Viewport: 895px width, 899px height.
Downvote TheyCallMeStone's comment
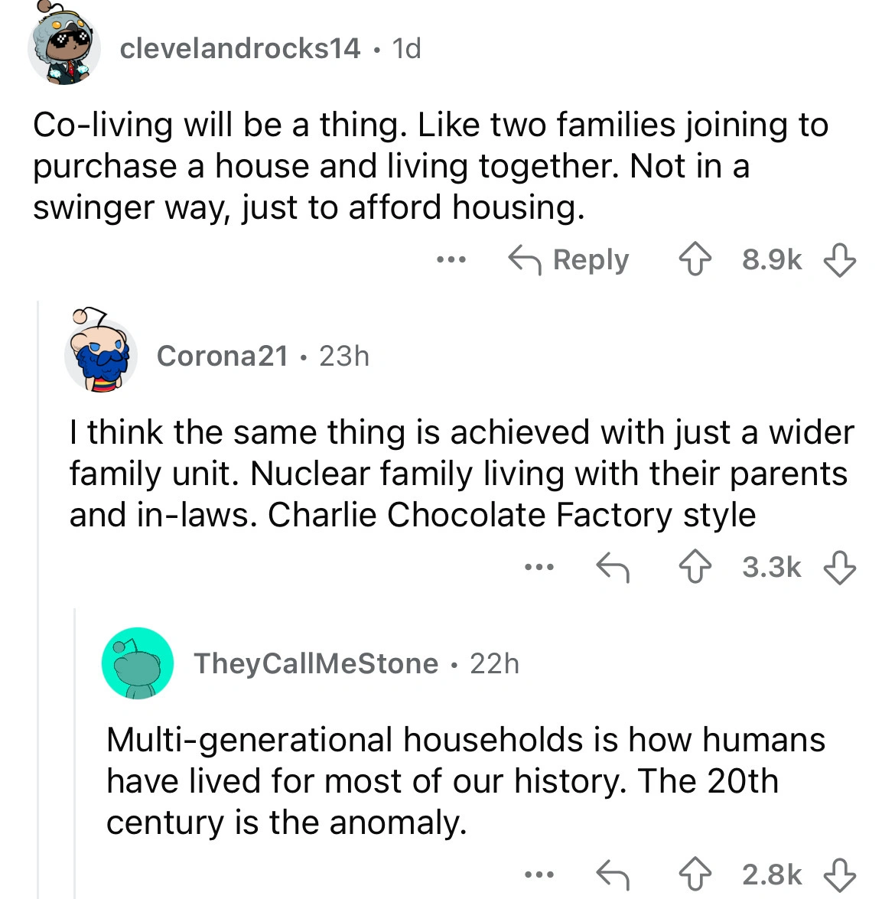click(839, 874)
